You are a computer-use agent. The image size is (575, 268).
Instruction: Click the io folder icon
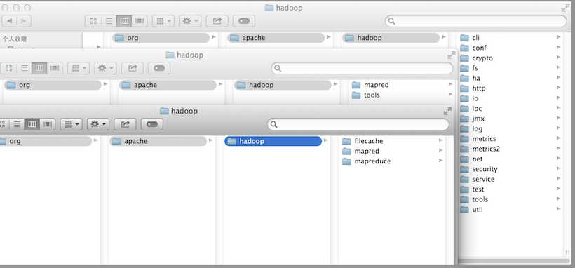(x=465, y=98)
